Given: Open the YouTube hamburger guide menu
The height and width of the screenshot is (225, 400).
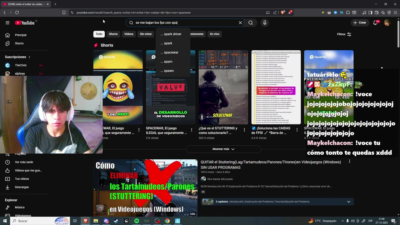Looking at the screenshot, I should (x=7, y=22).
